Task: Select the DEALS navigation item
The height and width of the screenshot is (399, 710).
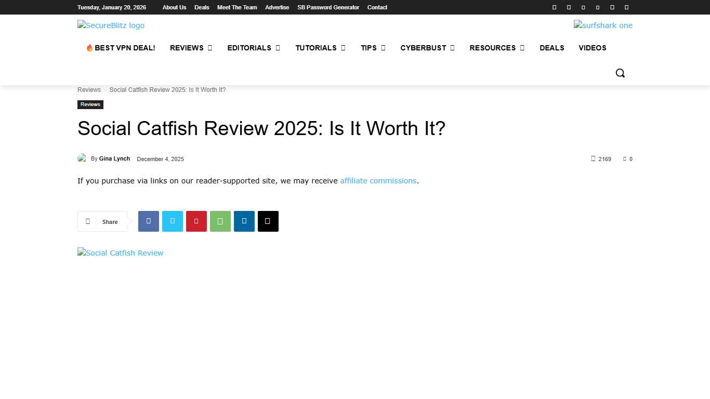Action: pyautogui.click(x=552, y=48)
